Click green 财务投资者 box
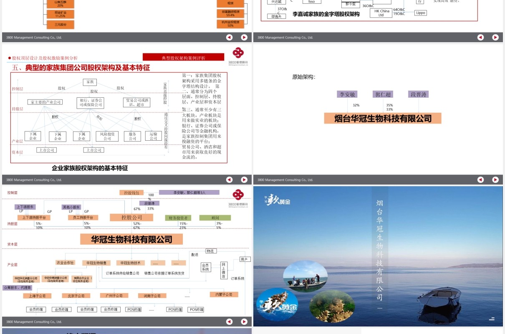 (x=178, y=218)
